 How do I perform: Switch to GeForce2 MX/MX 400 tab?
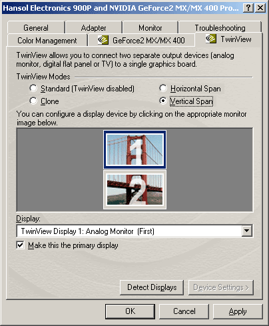click(x=141, y=40)
